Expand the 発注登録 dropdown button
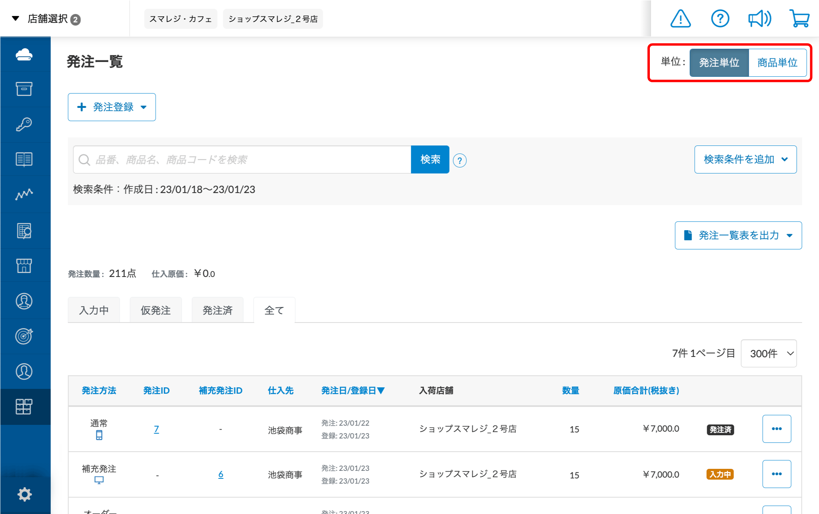The height and width of the screenshot is (514, 819). pyautogui.click(x=112, y=107)
